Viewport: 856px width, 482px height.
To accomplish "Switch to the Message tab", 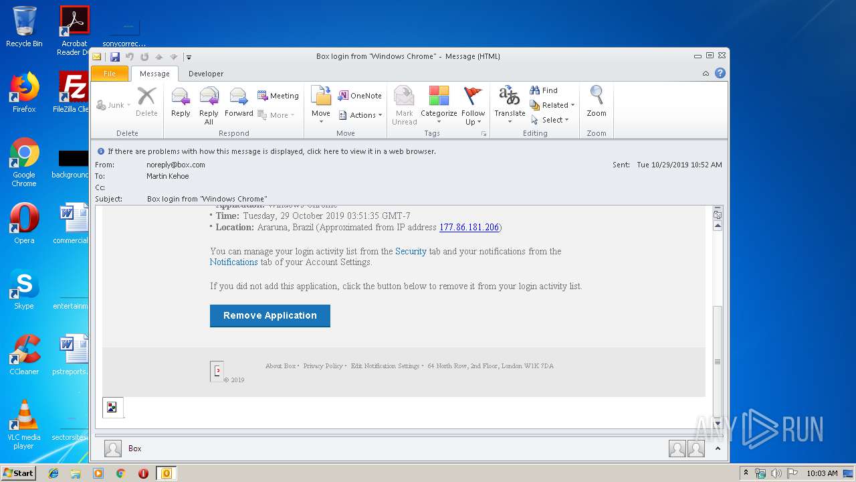I will (x=154, y=74).
